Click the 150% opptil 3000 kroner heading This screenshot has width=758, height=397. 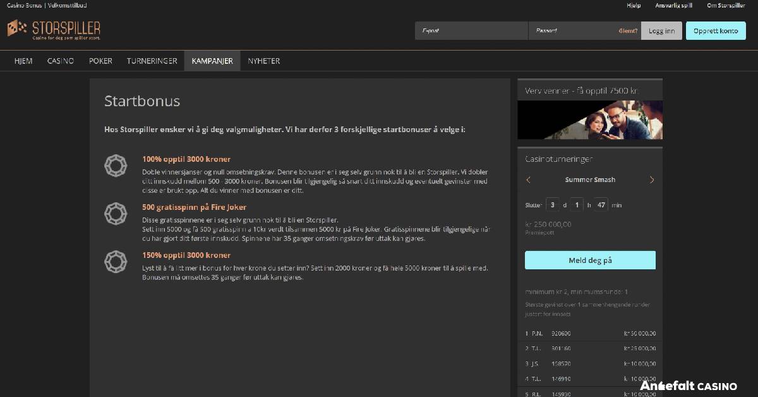point(186,255)
